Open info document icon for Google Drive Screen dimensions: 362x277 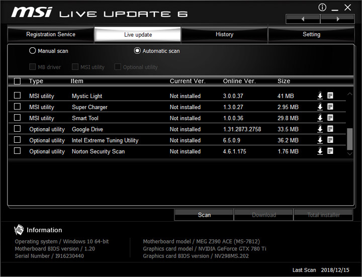[x=330, y=129]
